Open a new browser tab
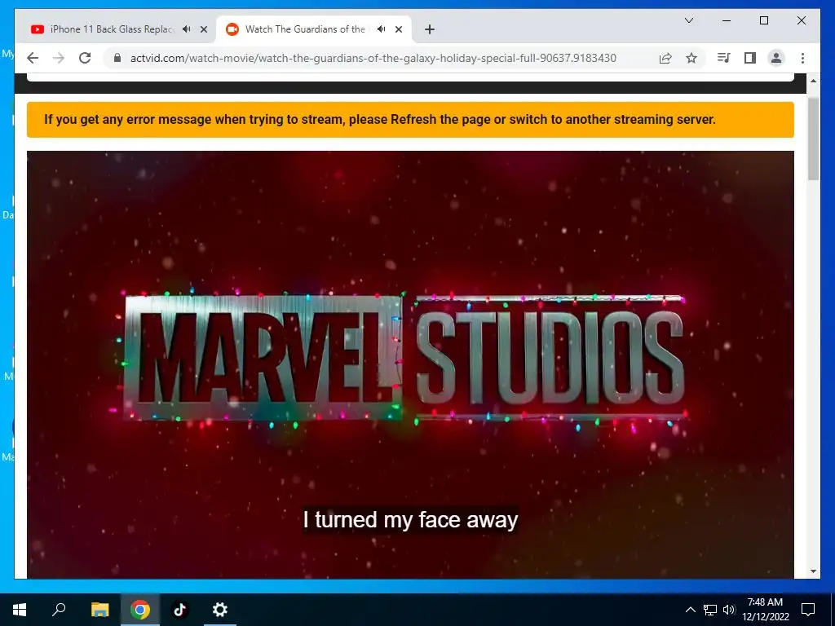This screenshot has height=626, width=835. coord(430,29)
